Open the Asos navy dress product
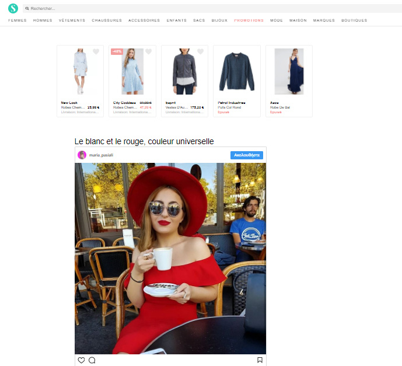Viewport: 402px width, 366px height. pos(289,73)
